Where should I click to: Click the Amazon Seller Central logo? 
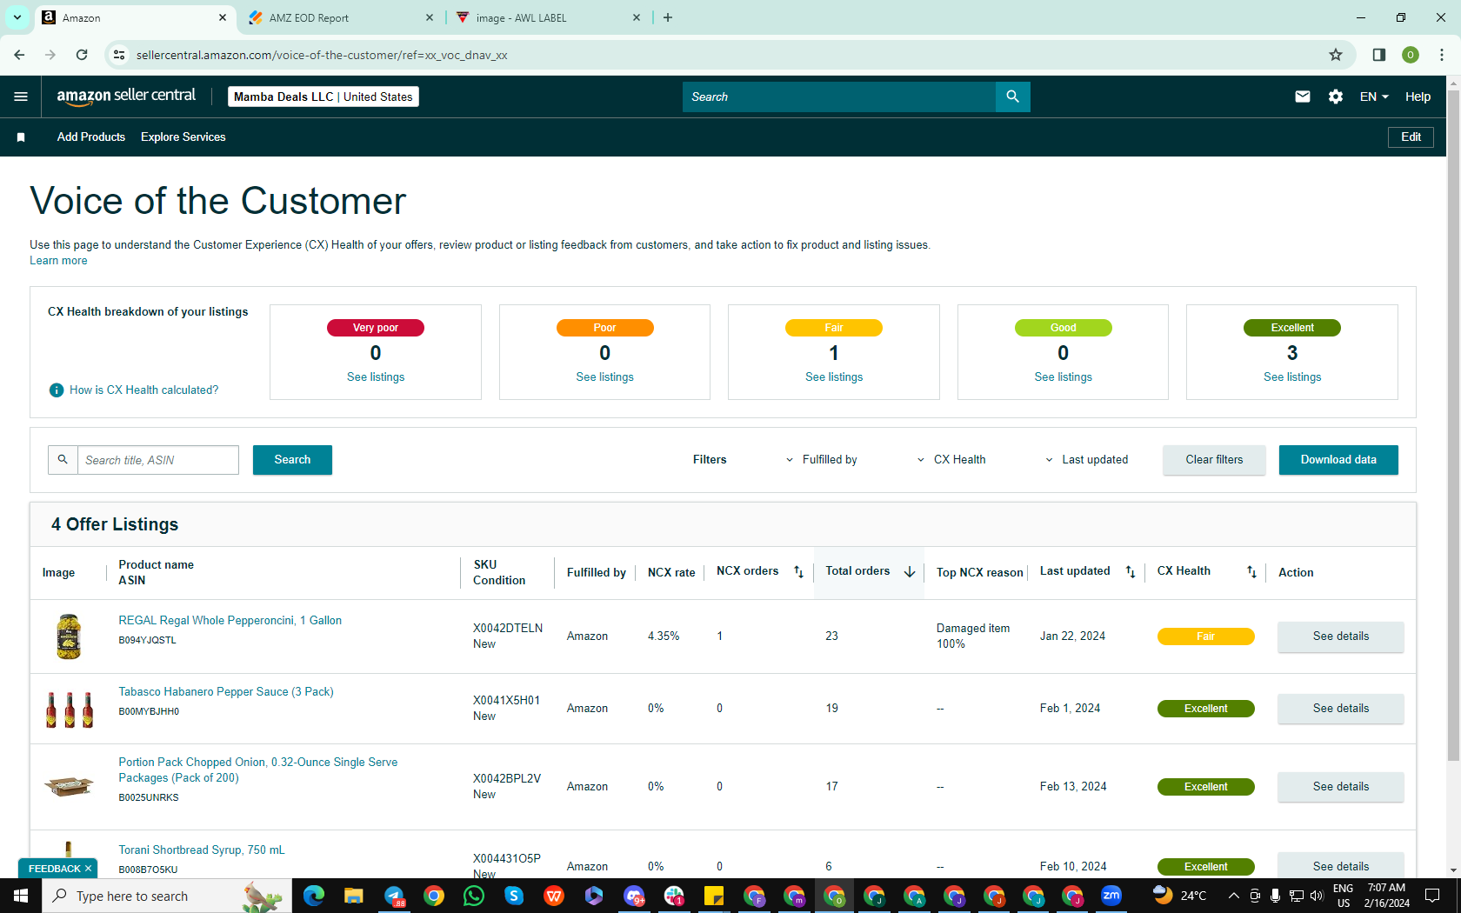126,97
